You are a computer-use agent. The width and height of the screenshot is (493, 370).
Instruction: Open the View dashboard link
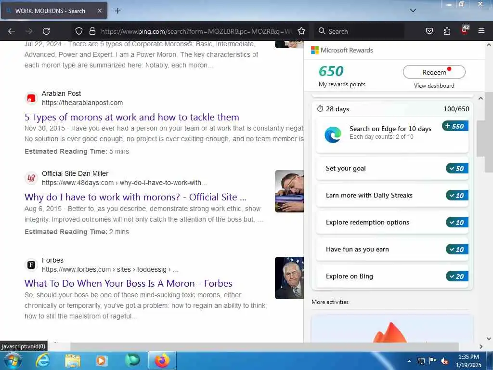click(434, 86)
